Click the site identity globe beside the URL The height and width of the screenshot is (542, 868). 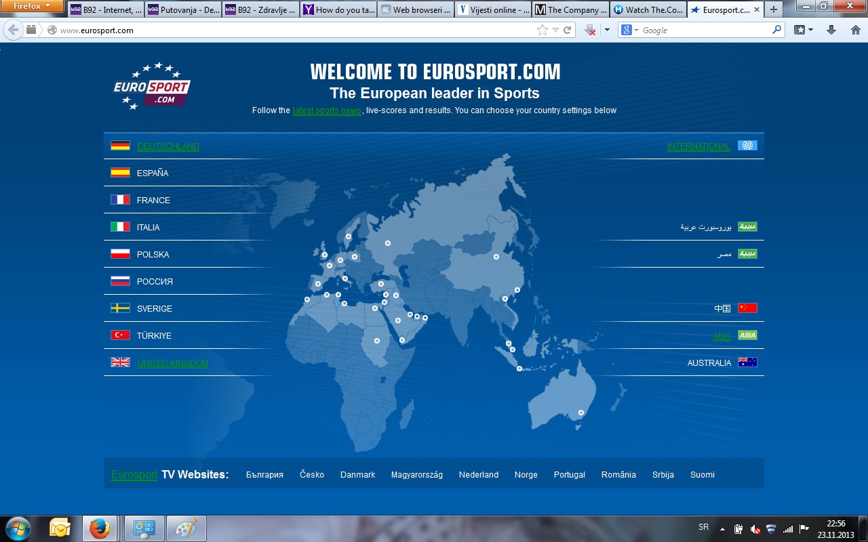52,30
